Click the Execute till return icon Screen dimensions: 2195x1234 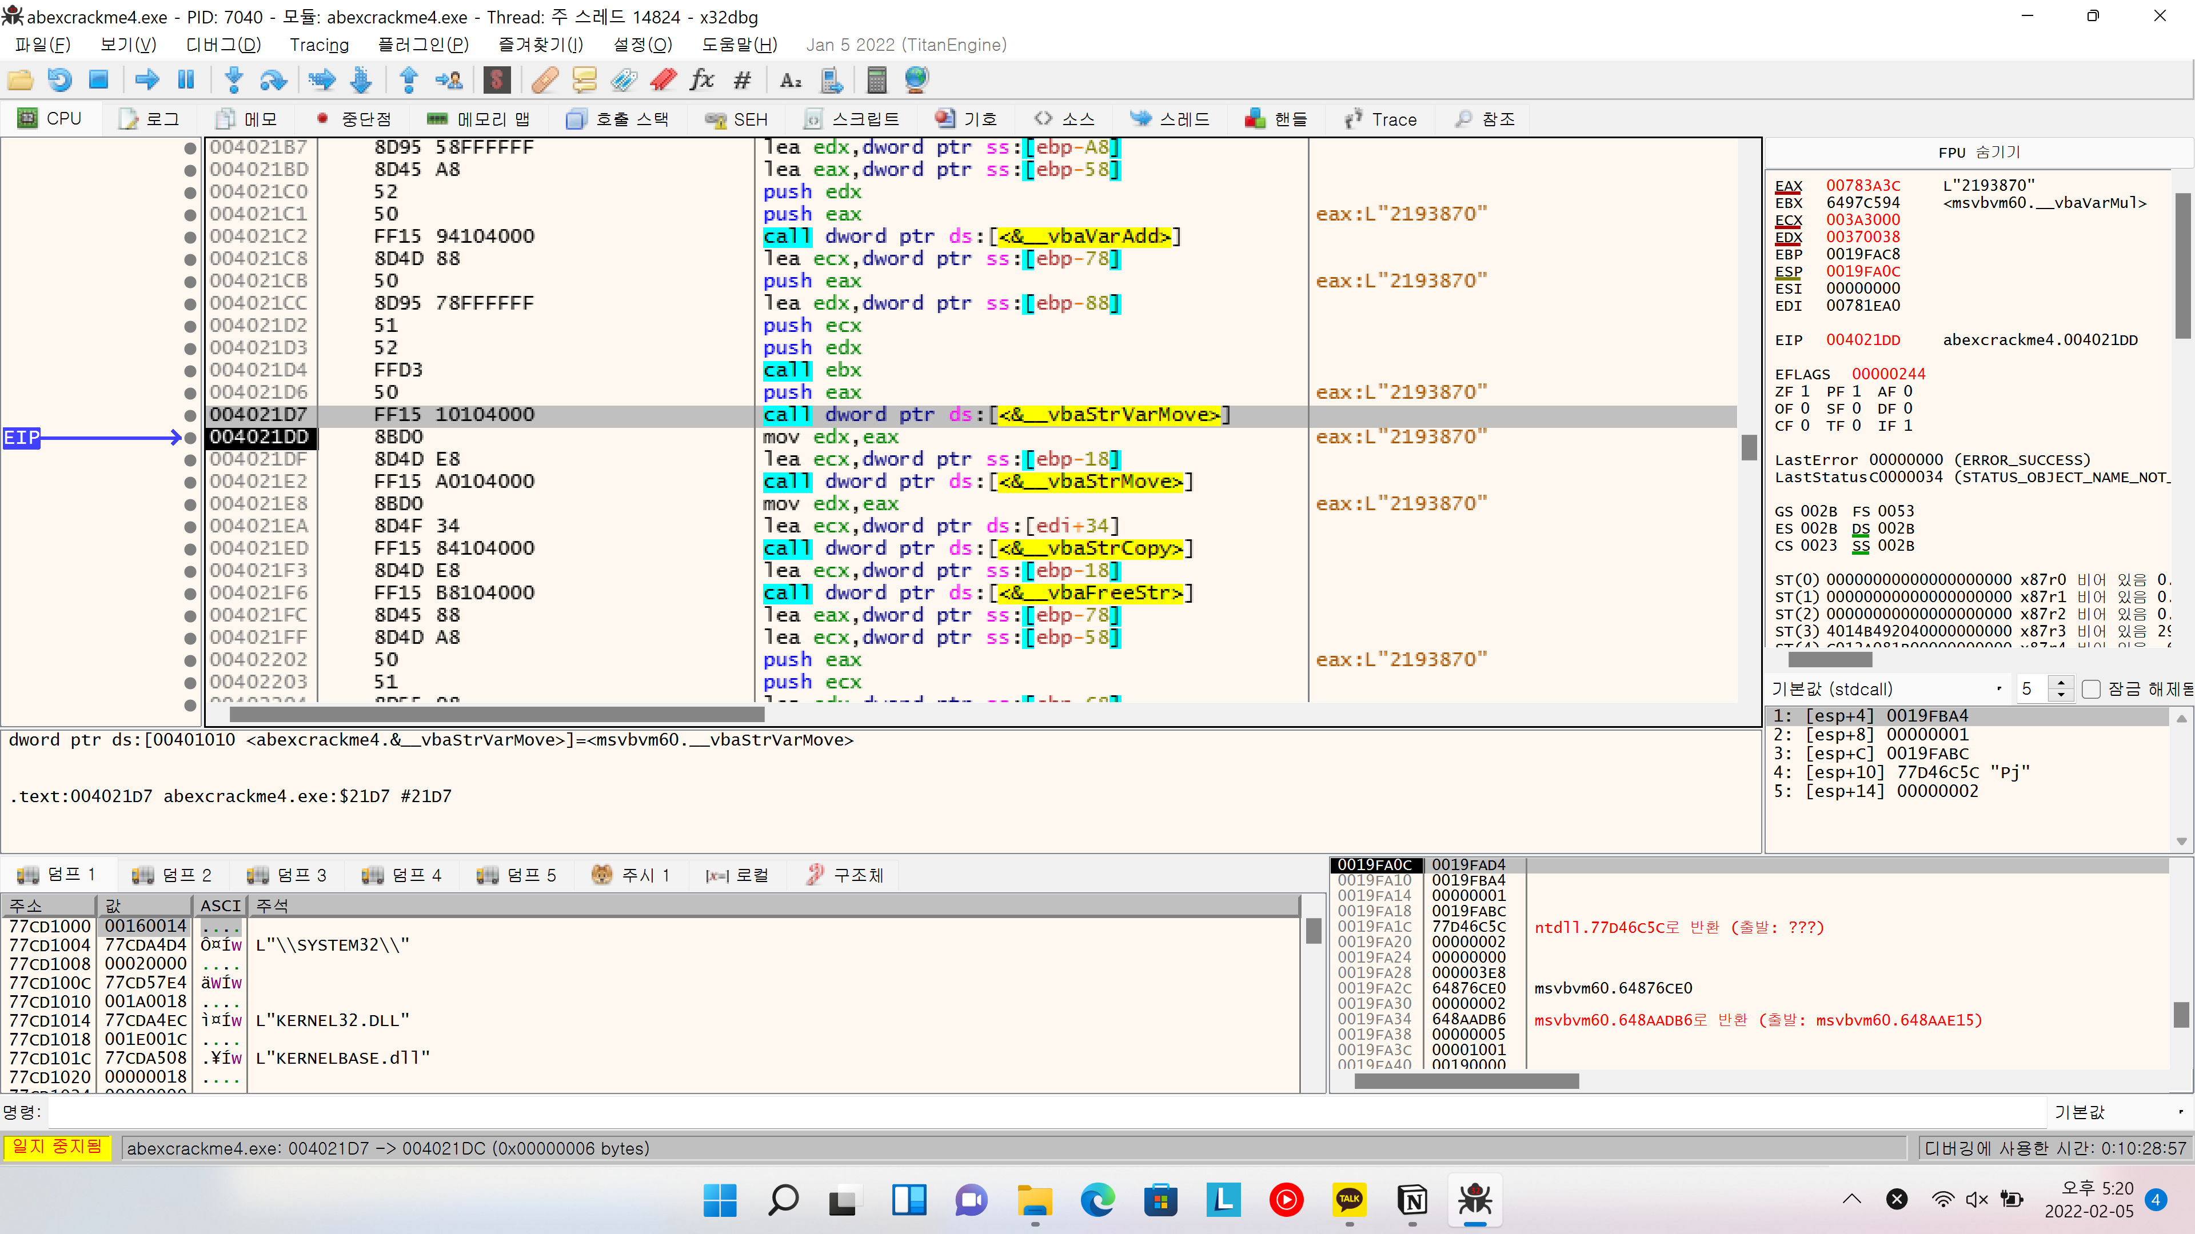(409, 80)
